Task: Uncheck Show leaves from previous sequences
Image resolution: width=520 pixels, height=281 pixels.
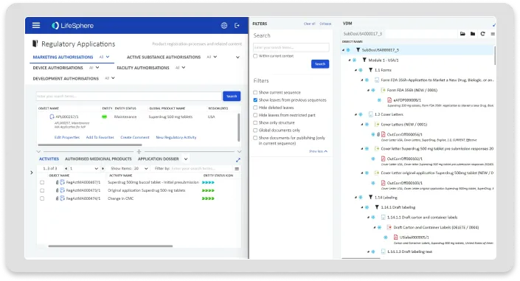Action: pos(255,100)
